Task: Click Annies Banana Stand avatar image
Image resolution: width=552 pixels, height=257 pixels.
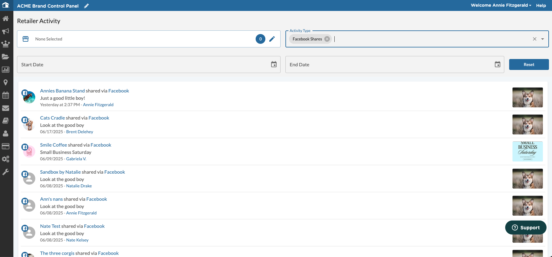Action: coord(29,97)
